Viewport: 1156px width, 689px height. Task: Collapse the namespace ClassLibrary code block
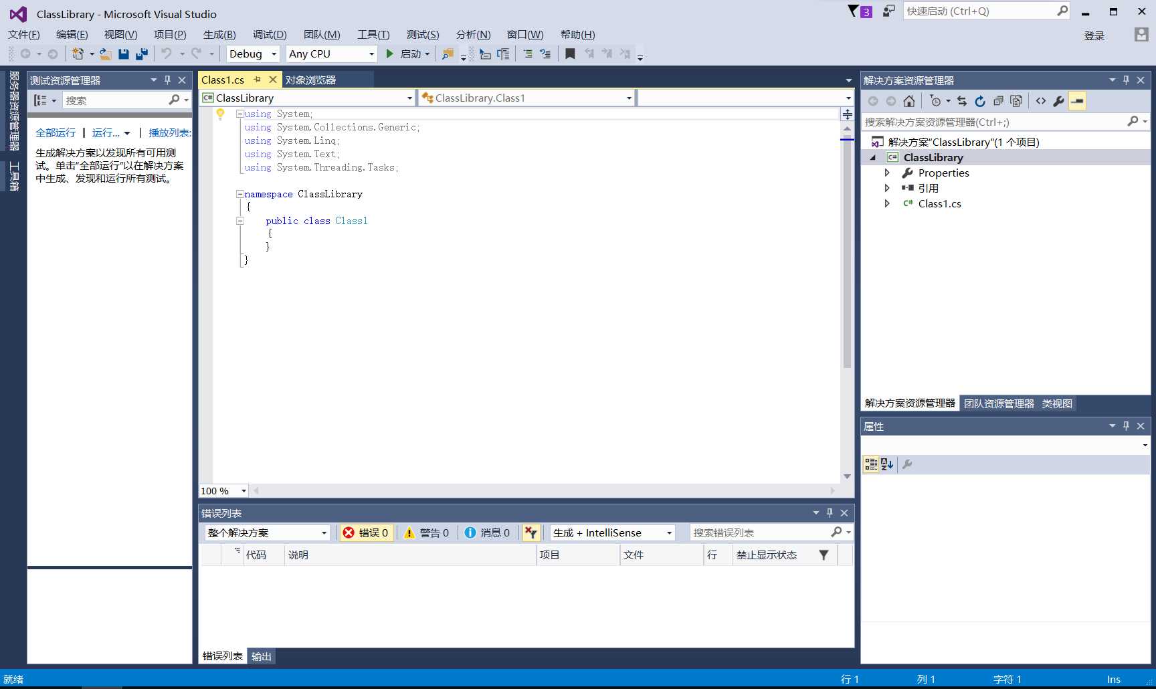(239, 194)
